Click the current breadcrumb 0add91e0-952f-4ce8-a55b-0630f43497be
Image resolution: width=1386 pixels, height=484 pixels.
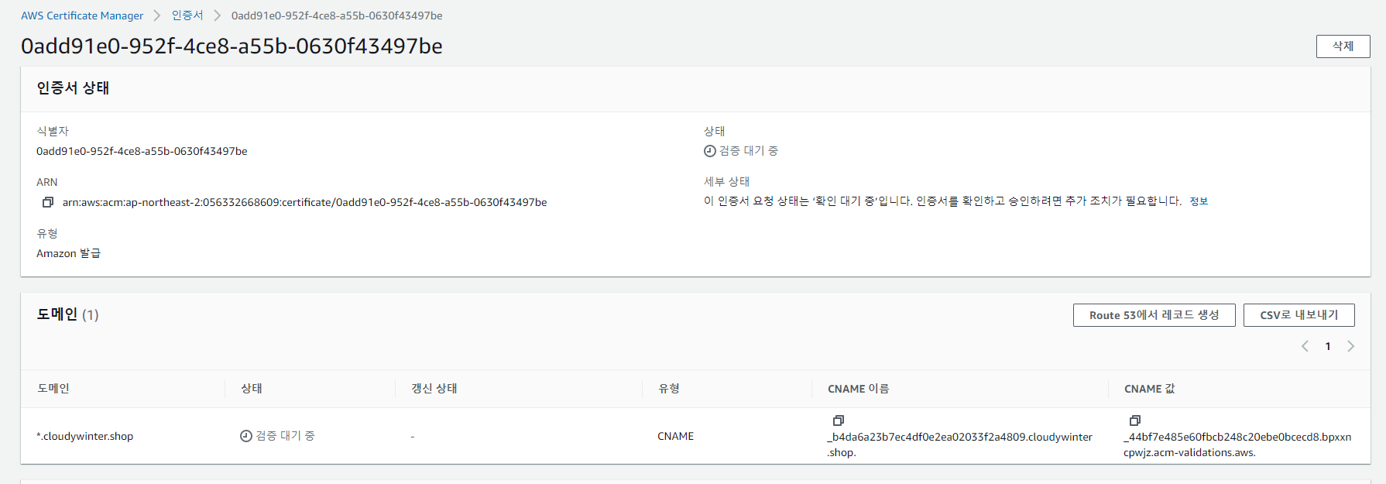337,15
